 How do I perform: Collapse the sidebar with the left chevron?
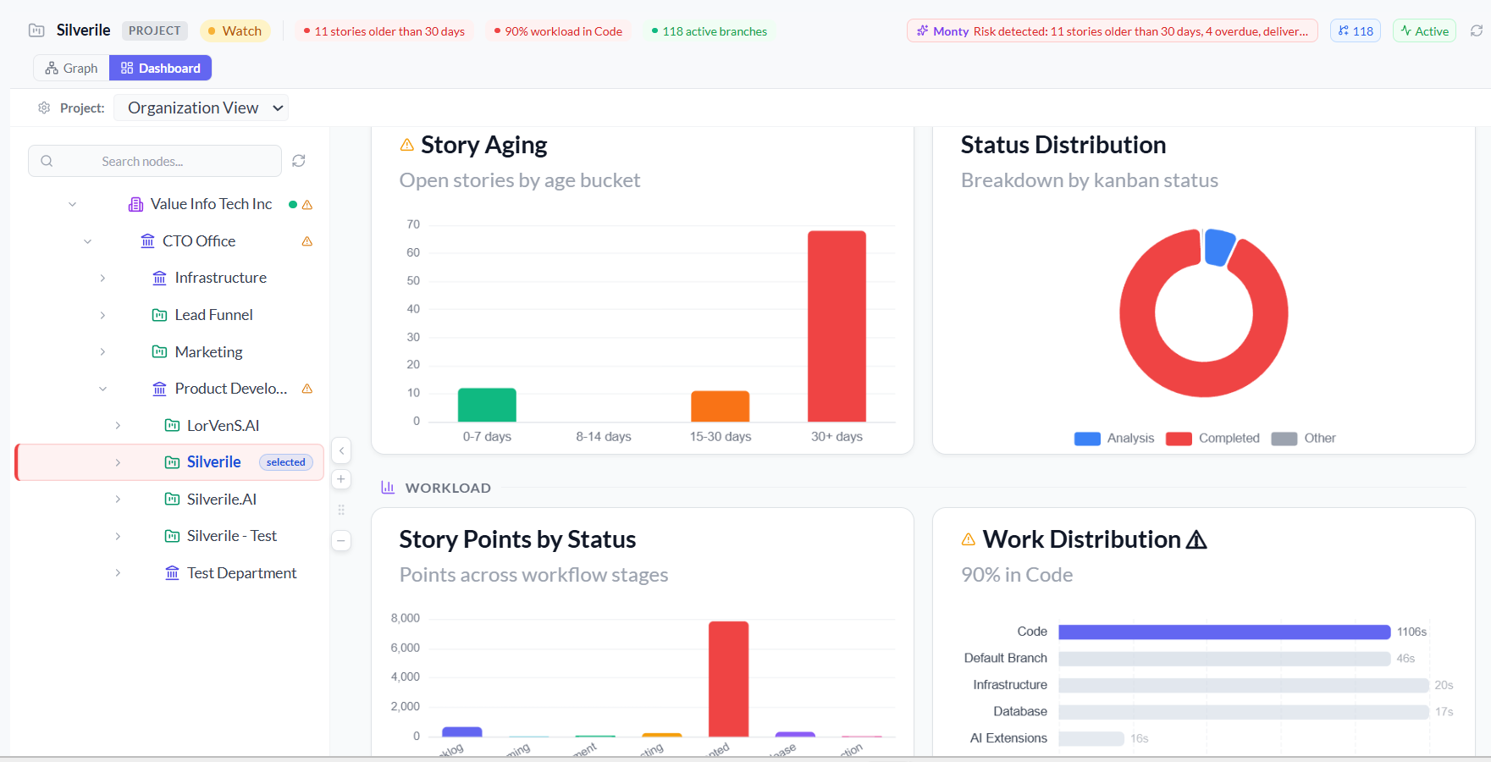click(x=341, y=450)
